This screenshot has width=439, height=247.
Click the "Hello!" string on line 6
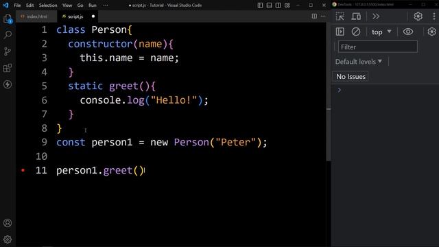174,100
